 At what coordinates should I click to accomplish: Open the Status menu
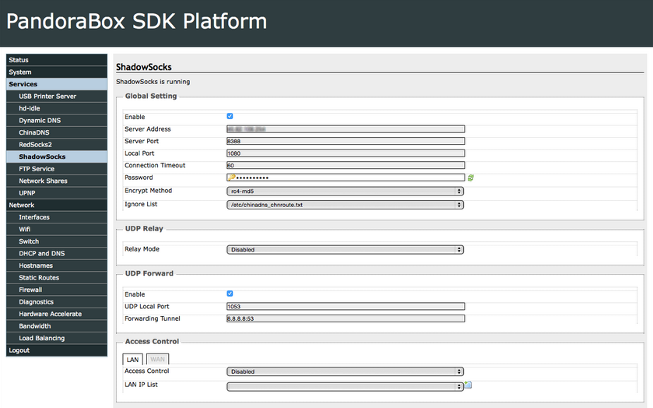point(57,60)
